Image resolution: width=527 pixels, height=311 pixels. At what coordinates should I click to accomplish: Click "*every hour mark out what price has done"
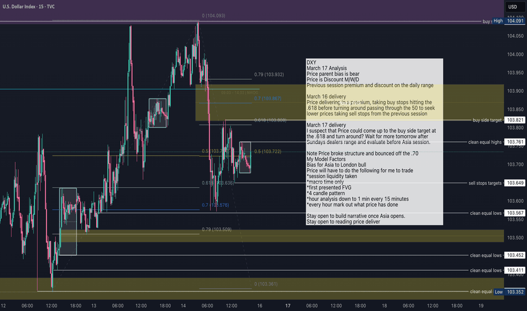[352, 205]
